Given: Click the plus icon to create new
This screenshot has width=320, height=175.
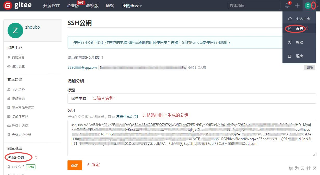Looking at the screenshot, I should point(297,5).
